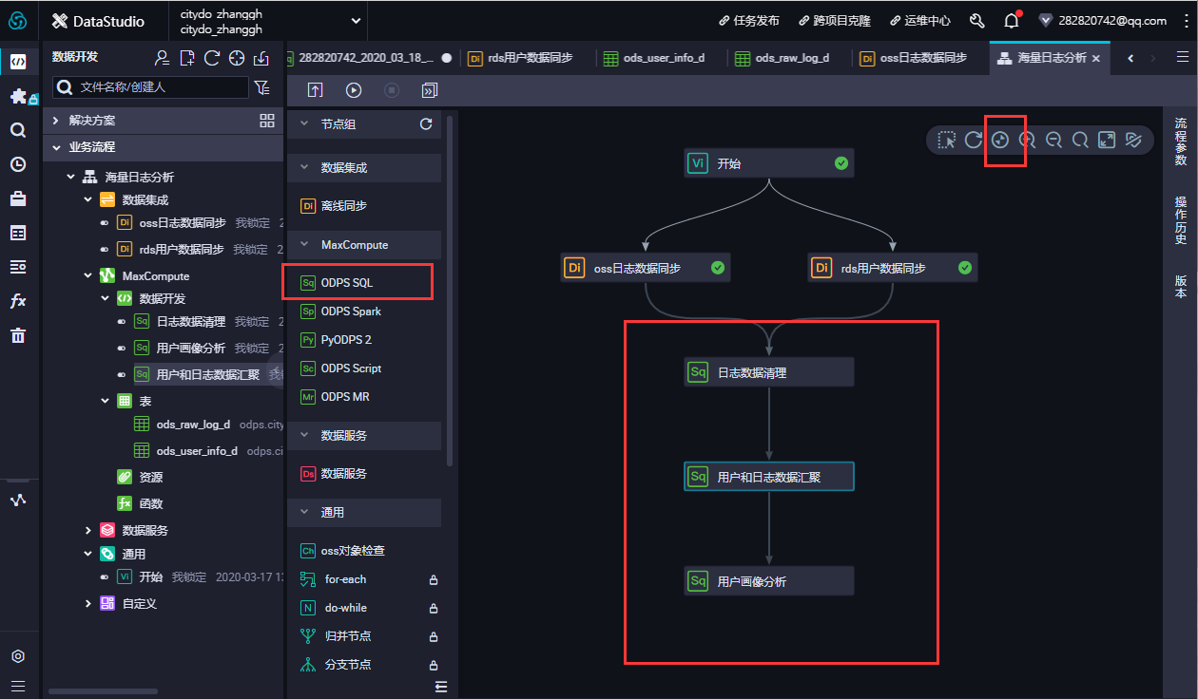Refresh the data development tree
1198x699 pixels.
tap(212, 58)
